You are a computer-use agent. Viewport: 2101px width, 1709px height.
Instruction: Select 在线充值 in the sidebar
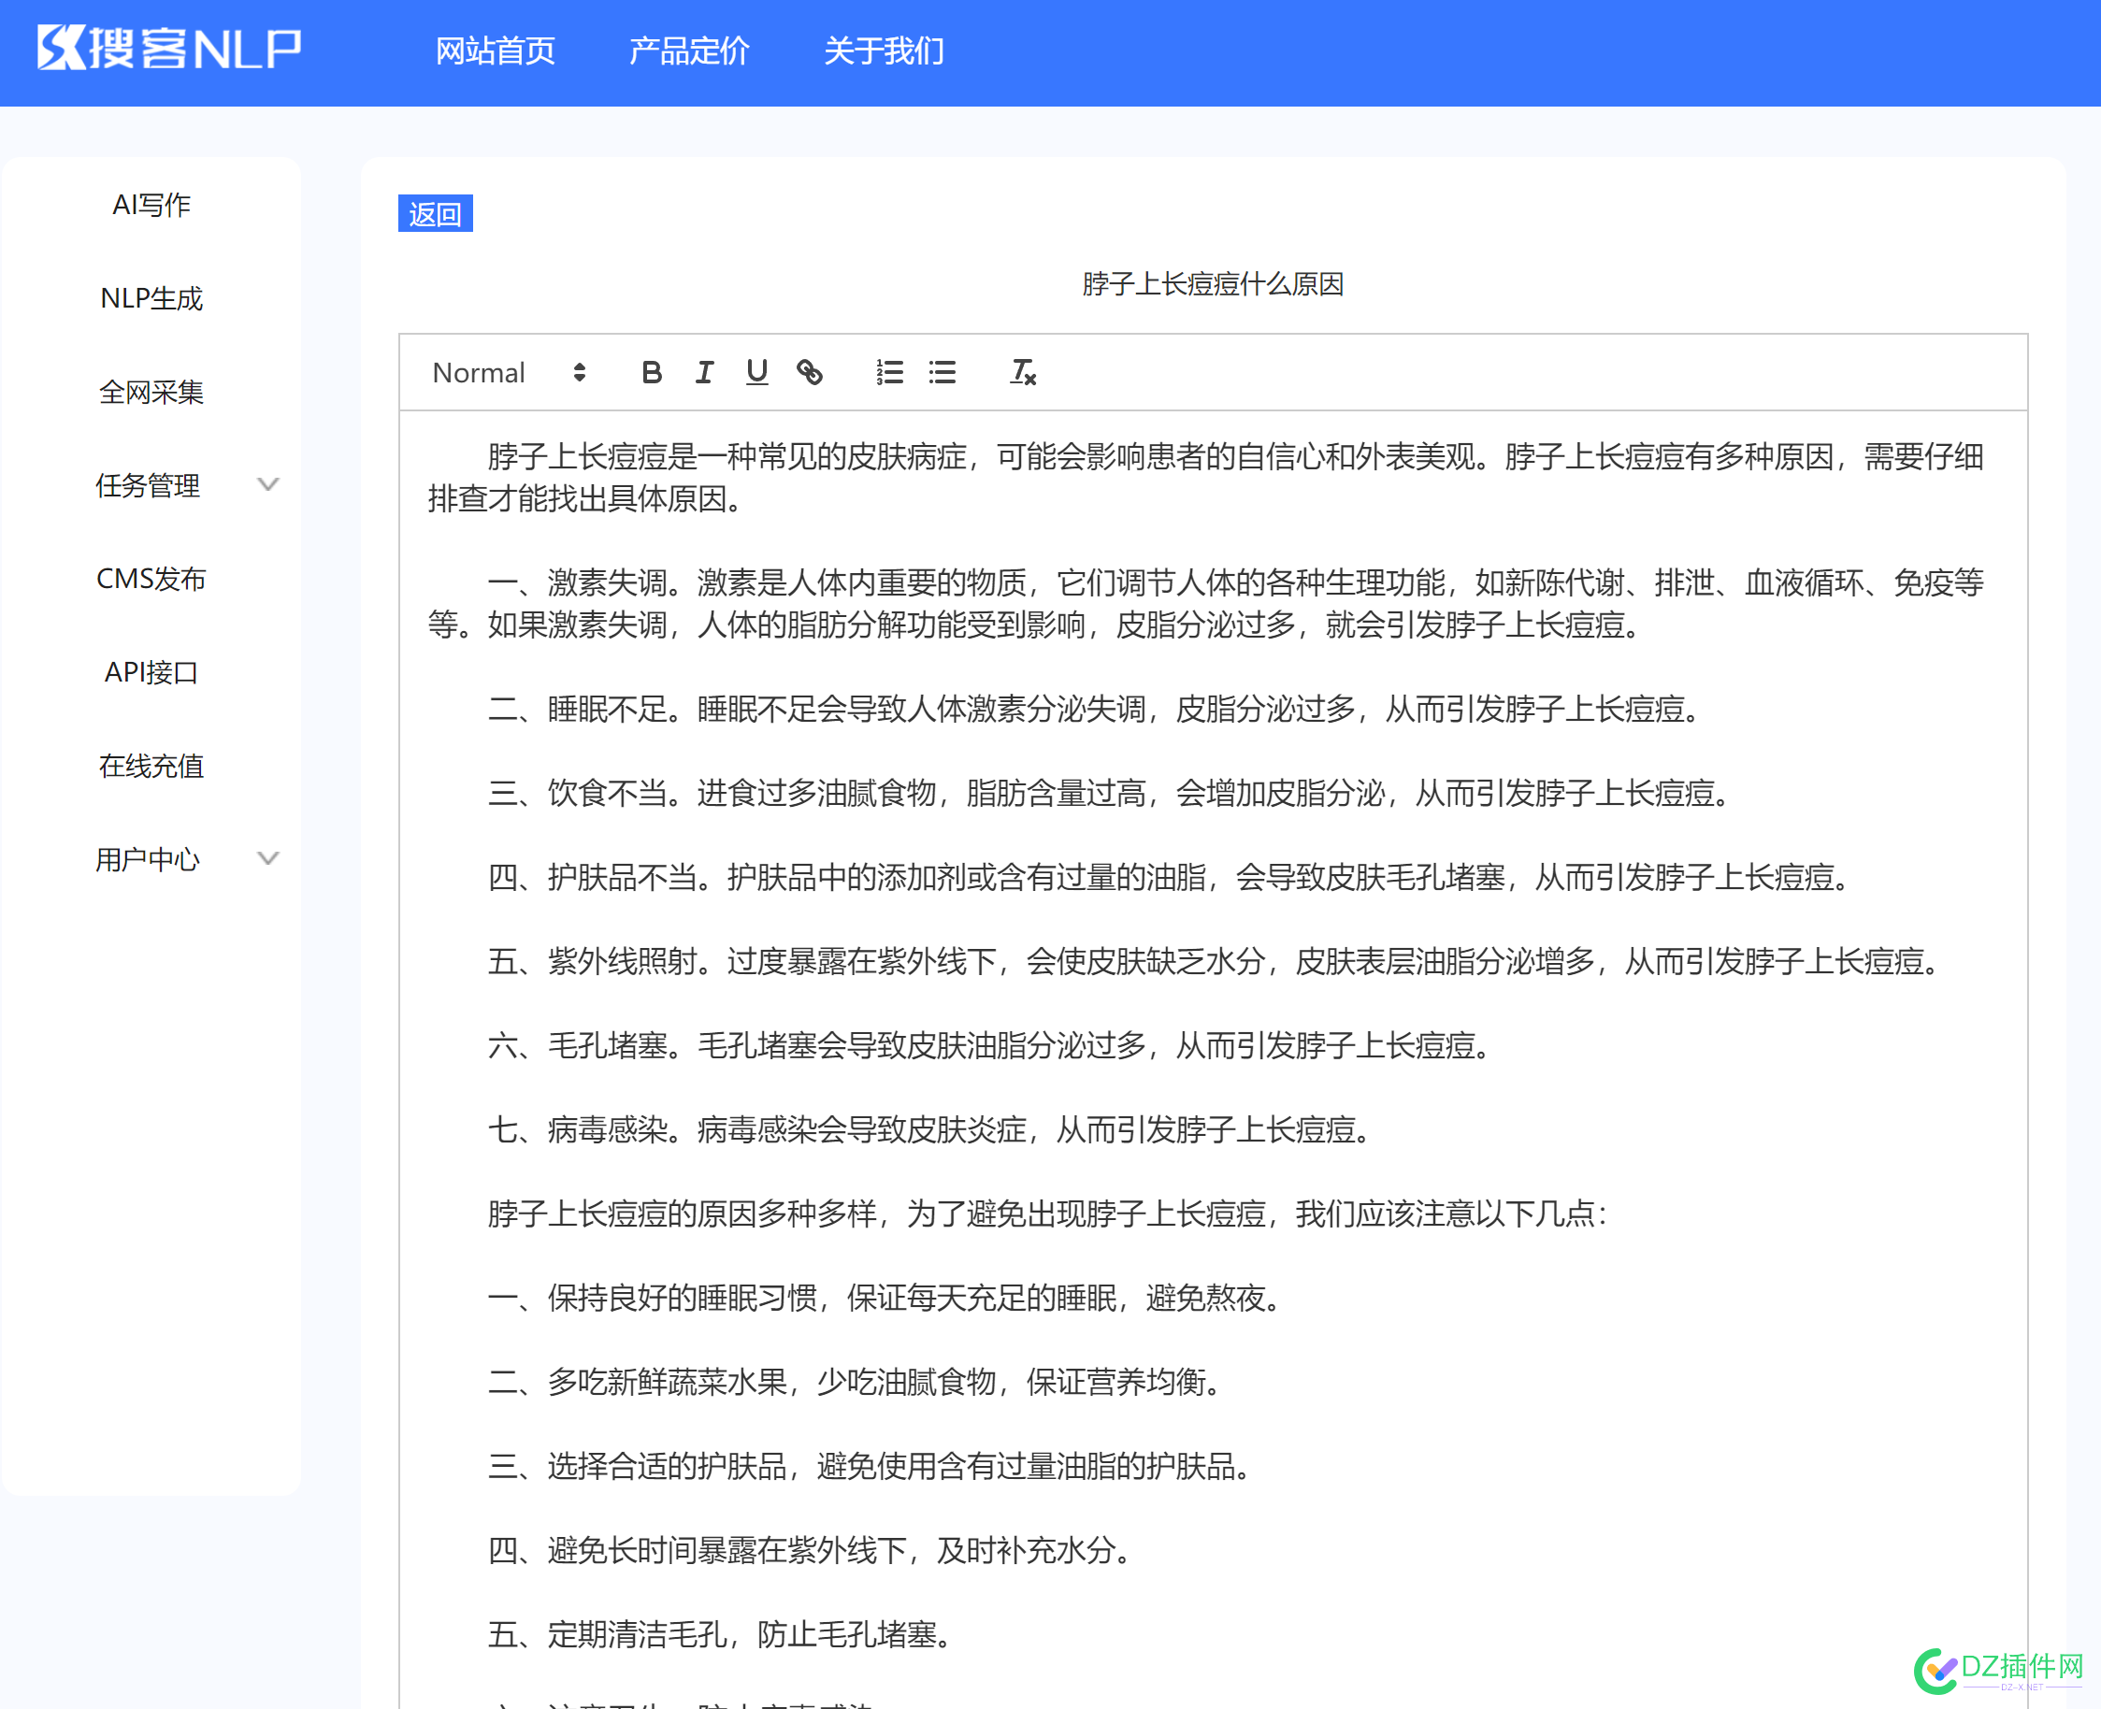coord(151,766)
